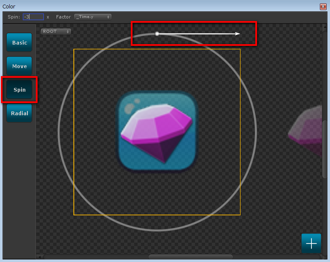Activate the Spin mode button
Viewport: 330px width, 262px height.
[19, 90]
